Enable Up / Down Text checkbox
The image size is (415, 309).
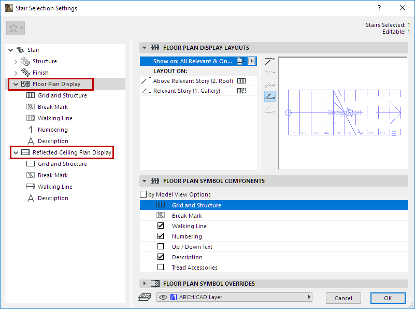pos(161,246)
